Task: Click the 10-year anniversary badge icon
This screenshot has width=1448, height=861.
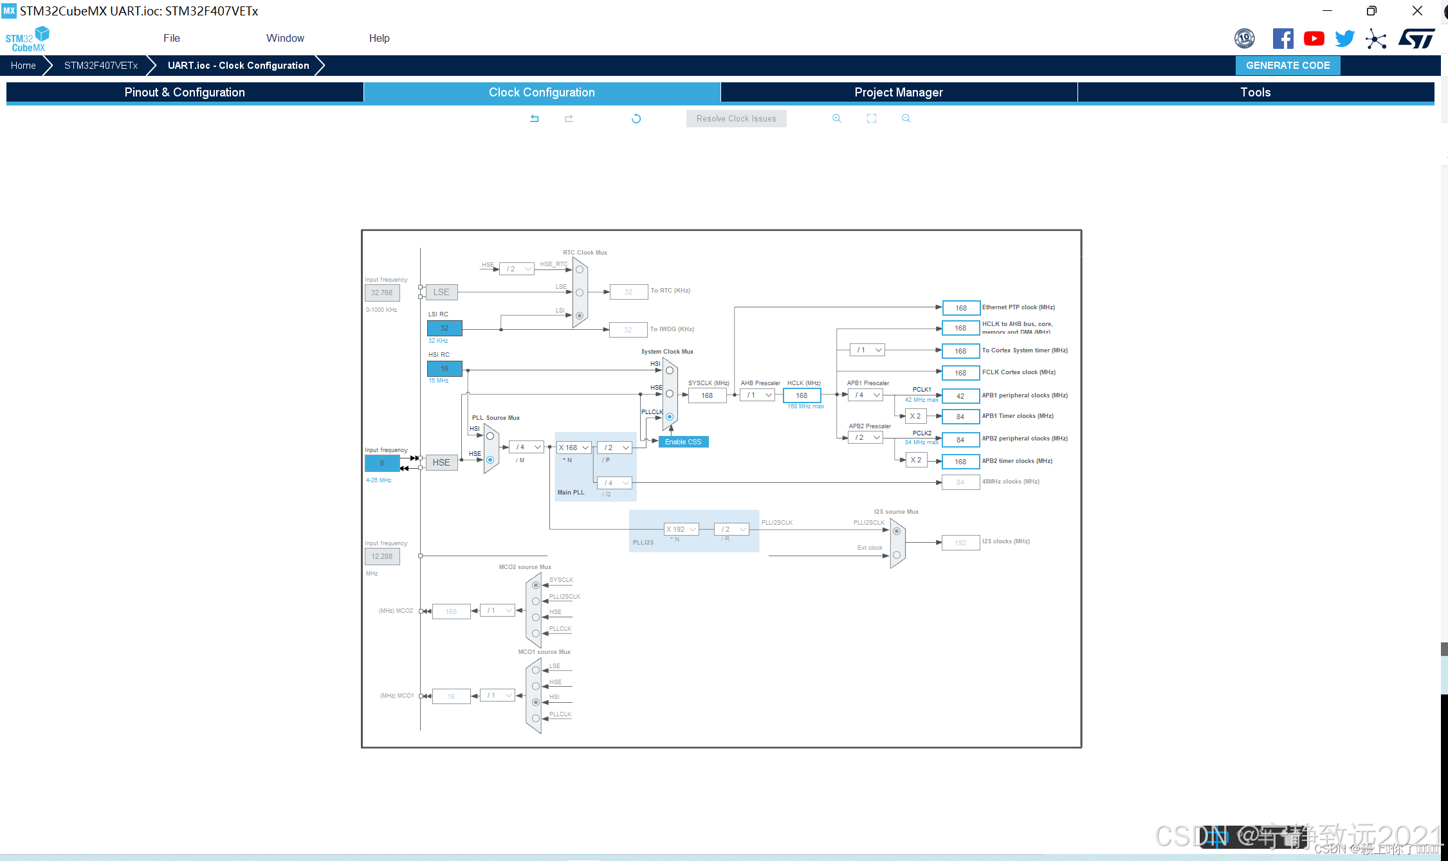Action: pos(1244,39)
